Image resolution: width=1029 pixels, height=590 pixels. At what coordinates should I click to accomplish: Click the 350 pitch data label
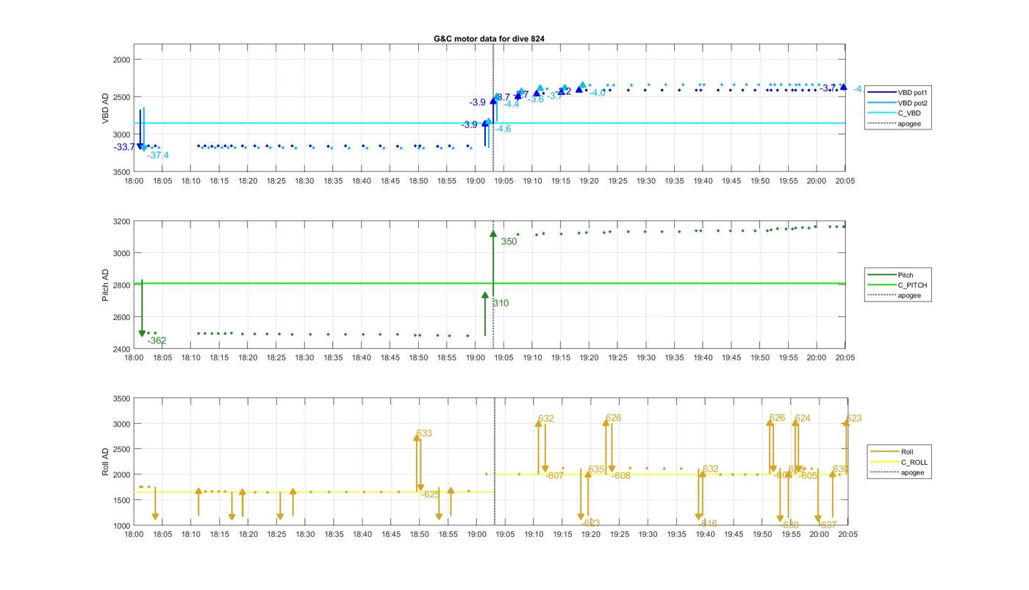509,241
